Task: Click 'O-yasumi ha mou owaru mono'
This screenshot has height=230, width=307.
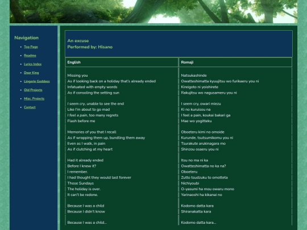Action: 208,189
